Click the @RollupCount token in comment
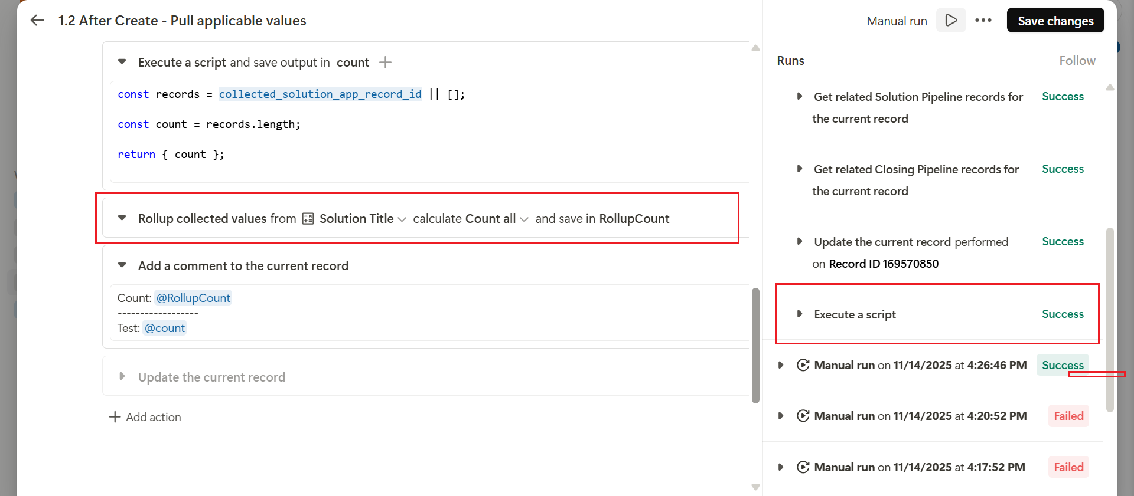This screenshot has width=1134, height=496. (193, 298)
